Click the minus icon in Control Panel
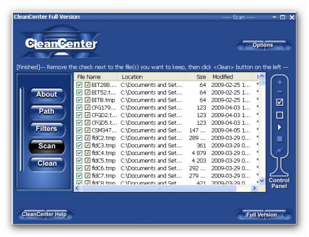Image resolution: width=309 pixels, height=237 pixels. [x=280, y=92]
